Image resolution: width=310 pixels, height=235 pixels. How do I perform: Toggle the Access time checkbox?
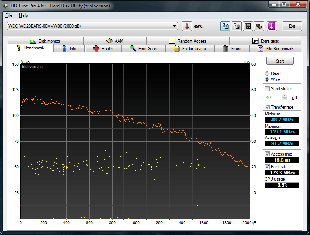[267, 154]
